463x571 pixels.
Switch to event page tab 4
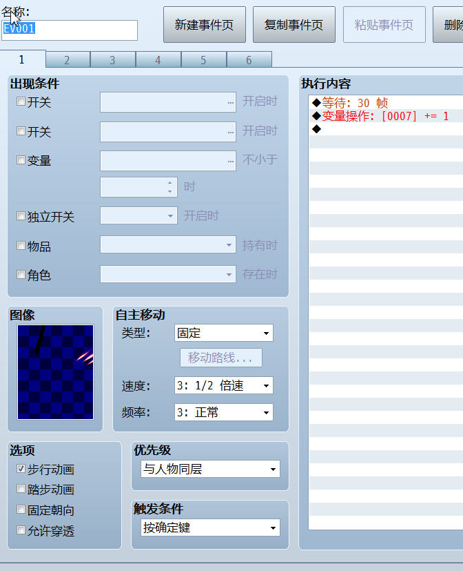(x=158, y=60)
